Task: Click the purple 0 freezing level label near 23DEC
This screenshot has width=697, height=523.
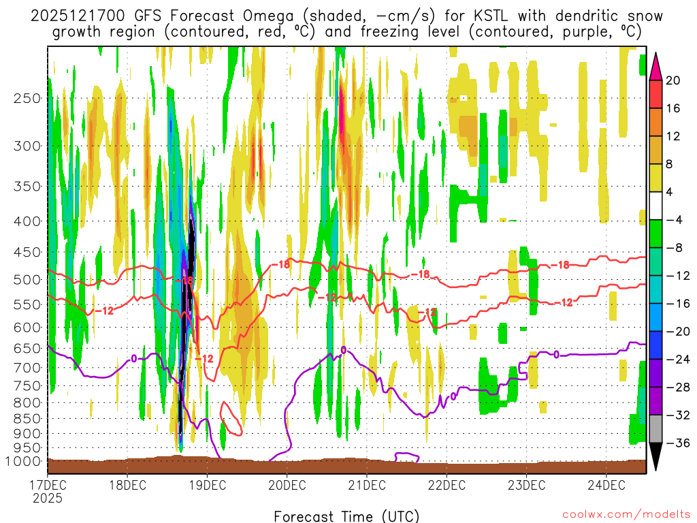Action: point(556,354)
